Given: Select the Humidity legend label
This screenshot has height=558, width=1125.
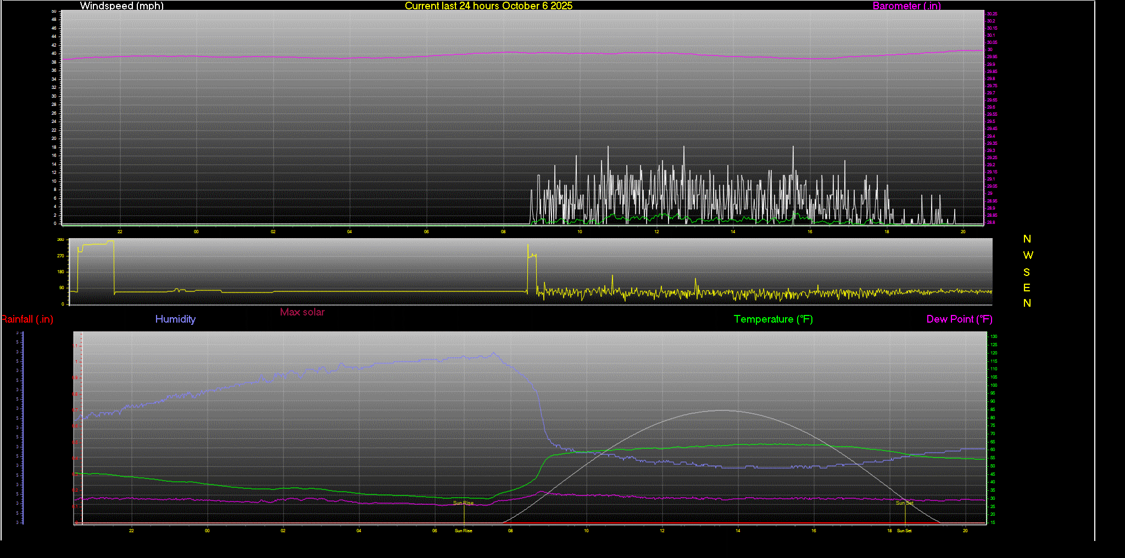Looking at the screenshot, I should click(x=175, y=319).
